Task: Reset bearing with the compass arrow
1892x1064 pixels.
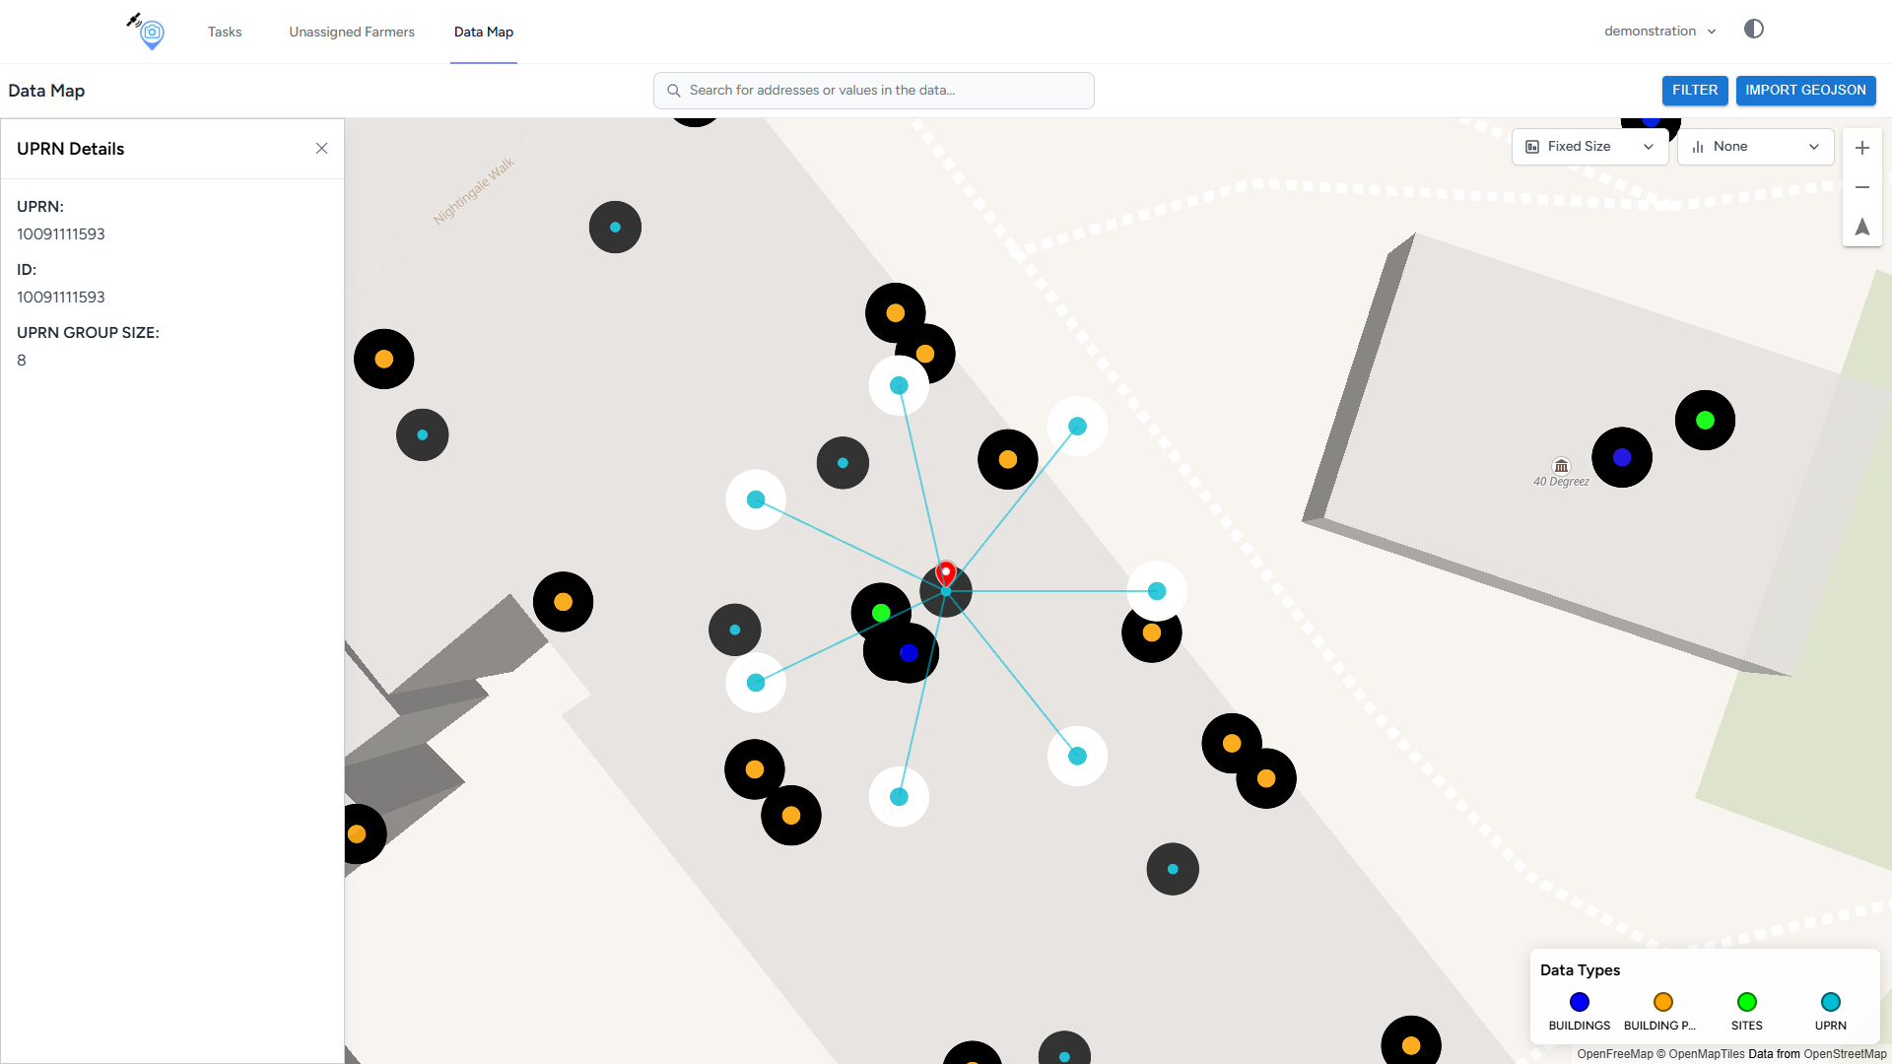Action: 1861,228
